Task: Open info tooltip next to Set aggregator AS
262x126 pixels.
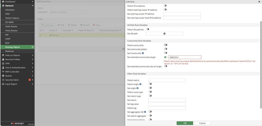Action: tap(145, 112)
